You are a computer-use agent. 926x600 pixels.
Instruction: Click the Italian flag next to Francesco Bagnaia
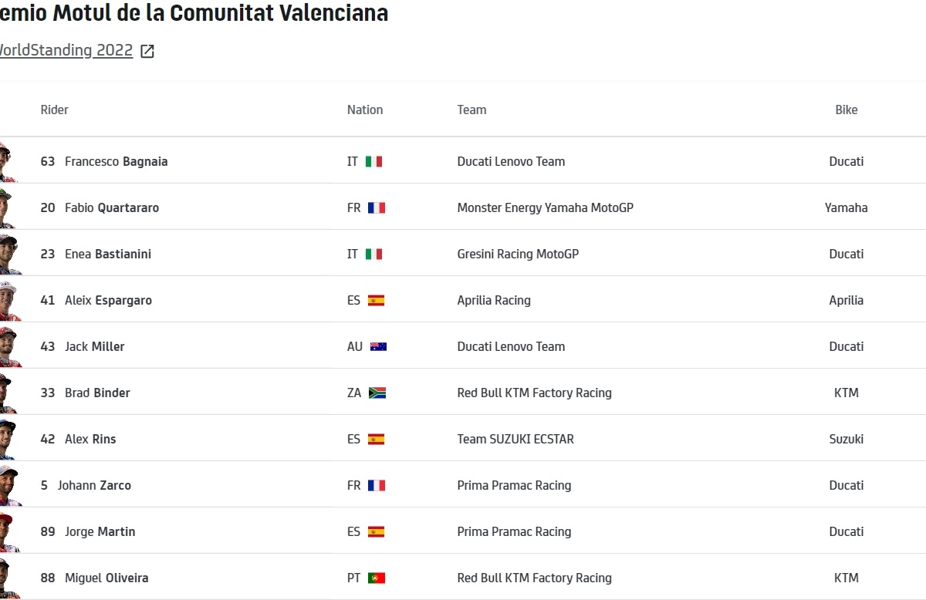click(374, 162)
